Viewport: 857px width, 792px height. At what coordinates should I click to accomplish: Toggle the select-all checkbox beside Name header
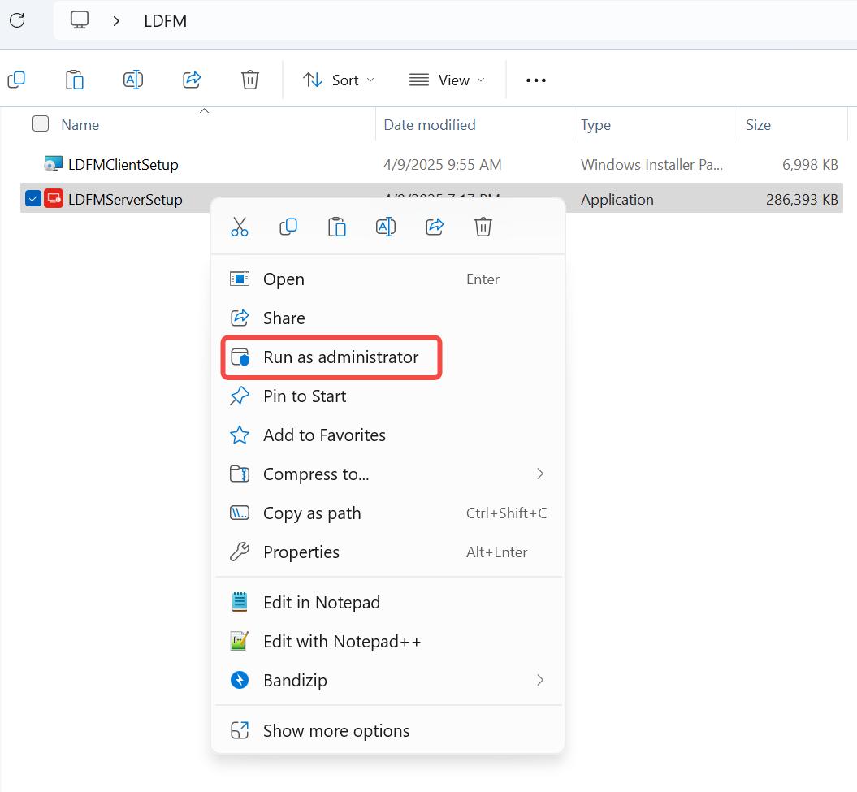point(41,124)
